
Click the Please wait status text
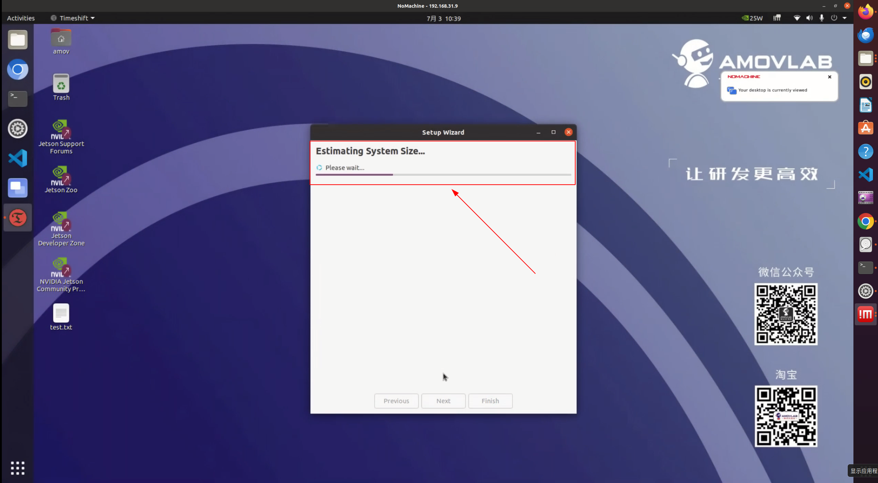point(345,168)
